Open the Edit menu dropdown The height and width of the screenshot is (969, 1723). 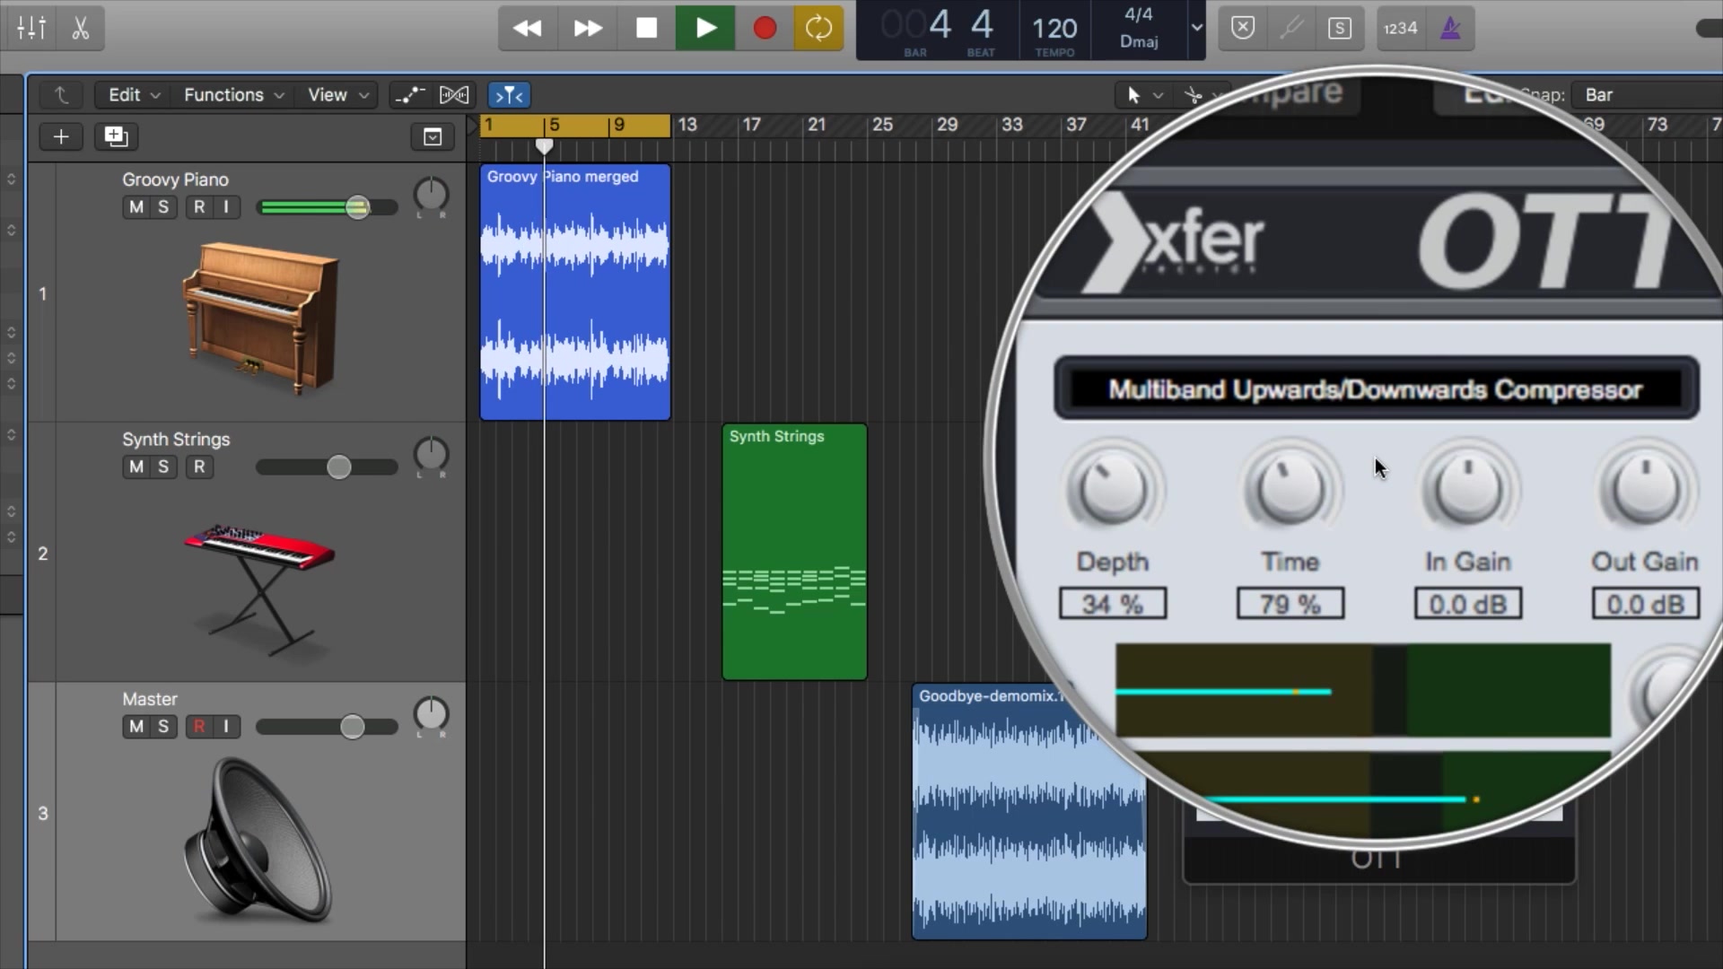[134, 94]
